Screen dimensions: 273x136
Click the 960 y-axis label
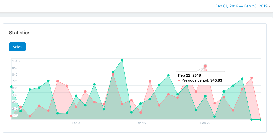point(15,68)
